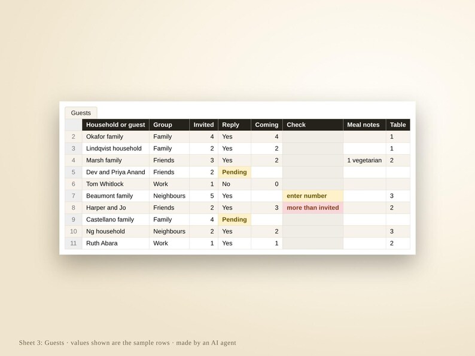
Task: Click the Tom Whitlock cell
Action: coord(115,184)
